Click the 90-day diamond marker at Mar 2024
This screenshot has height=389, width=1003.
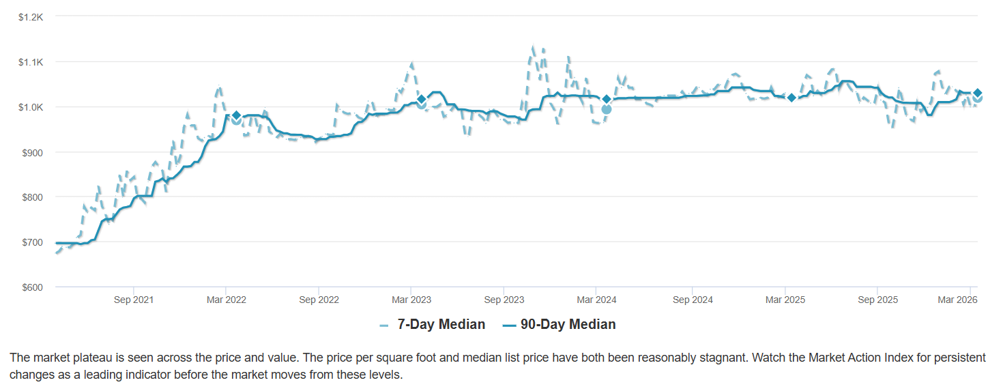(606, 99)
